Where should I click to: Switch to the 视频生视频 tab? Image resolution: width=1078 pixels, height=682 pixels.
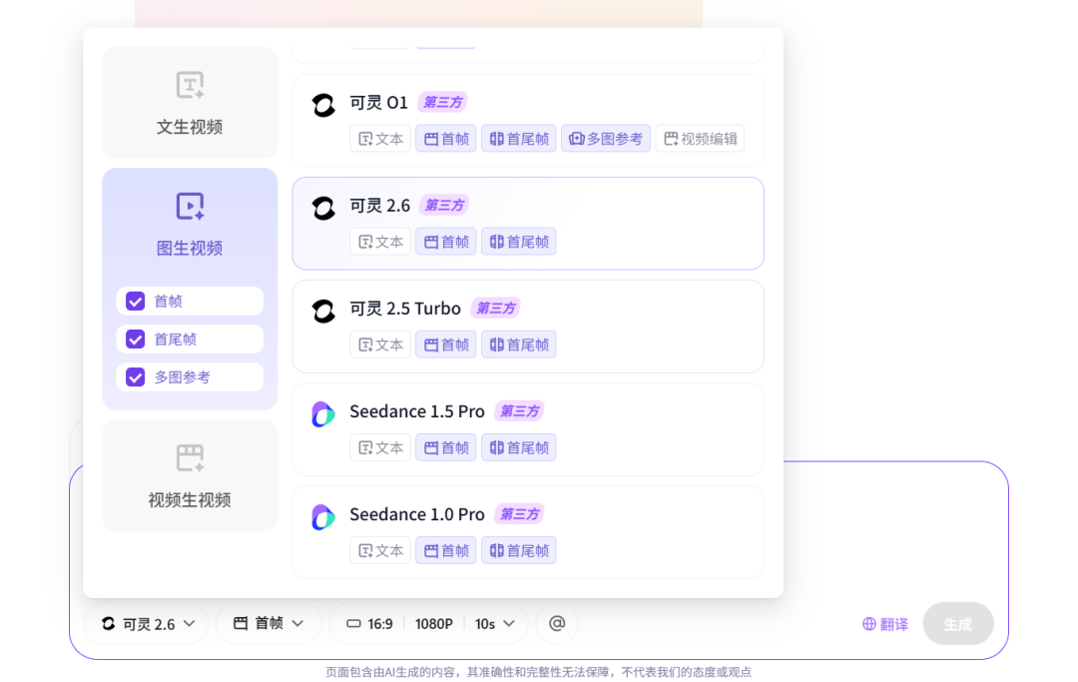pyautogui.click(x=189, y=475)
